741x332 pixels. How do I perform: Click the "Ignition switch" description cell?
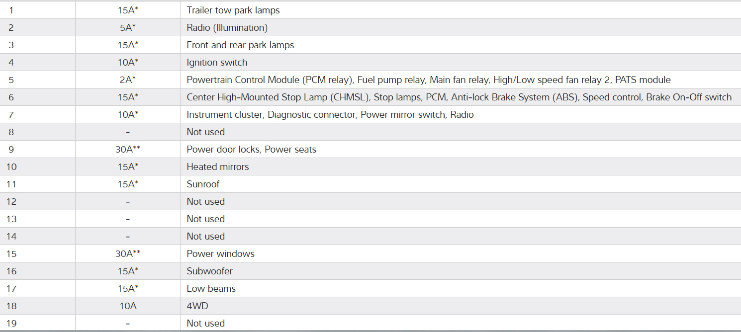coord(217,62)
